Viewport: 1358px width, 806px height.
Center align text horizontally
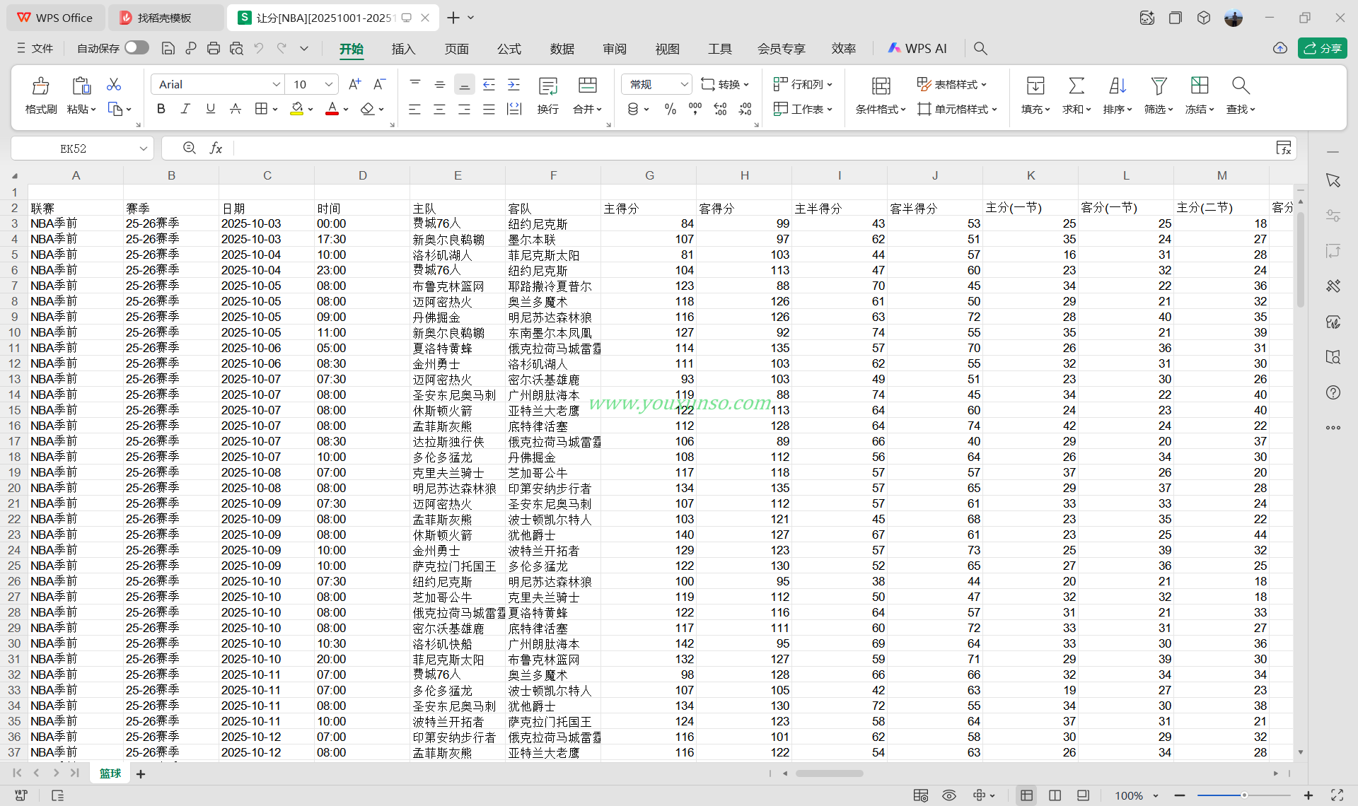(x=439, y=110)
